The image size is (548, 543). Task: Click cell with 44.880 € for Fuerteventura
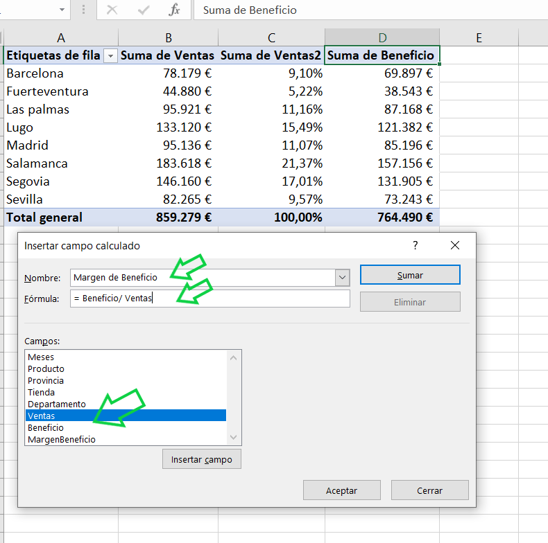click(x=168, y=91)
